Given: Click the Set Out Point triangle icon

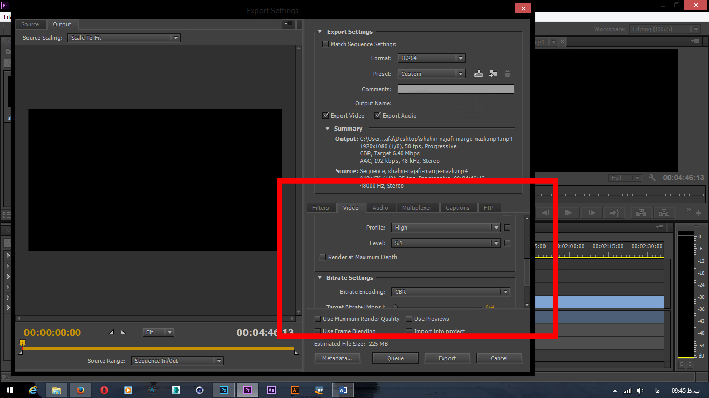Looking at the screenshot, I should pos(123,332).
